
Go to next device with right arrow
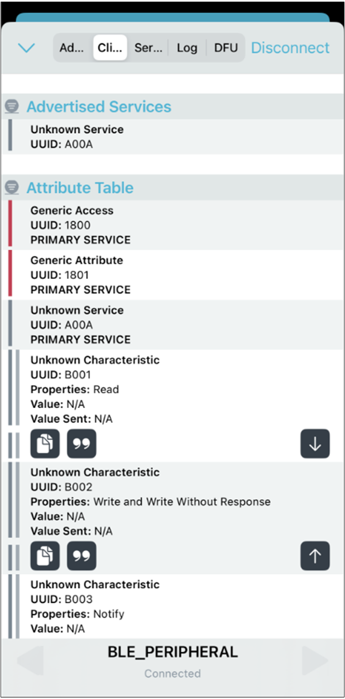click(315, 661)
